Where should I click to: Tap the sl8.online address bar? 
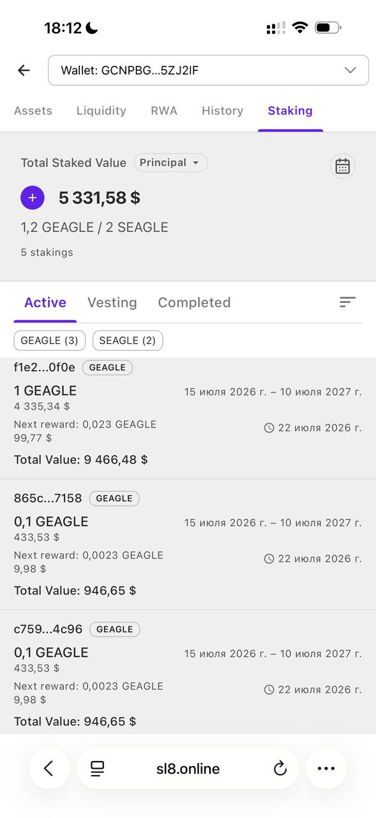tap(188, 769)
